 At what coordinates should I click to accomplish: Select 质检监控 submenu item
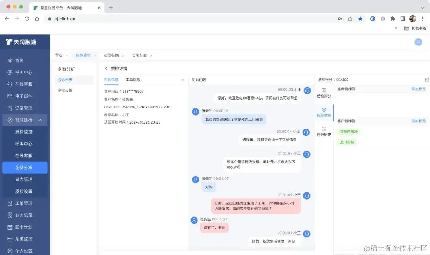pos(24,132)
